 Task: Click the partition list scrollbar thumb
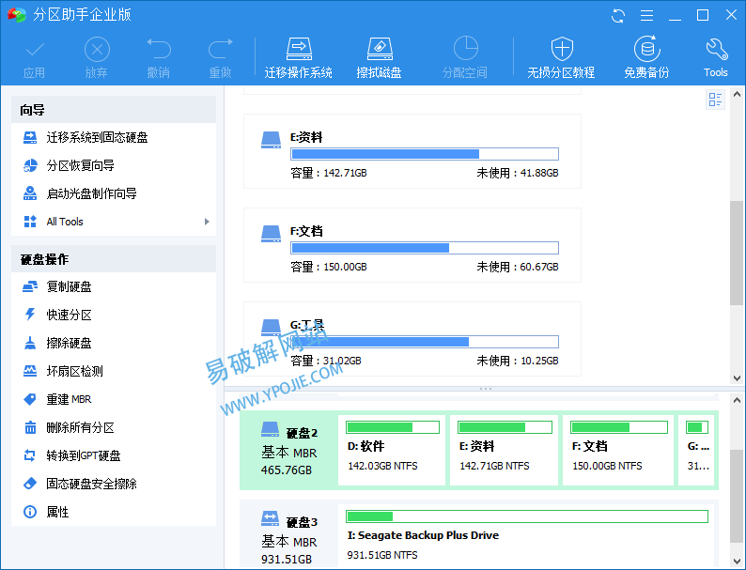tap(737, 253)
